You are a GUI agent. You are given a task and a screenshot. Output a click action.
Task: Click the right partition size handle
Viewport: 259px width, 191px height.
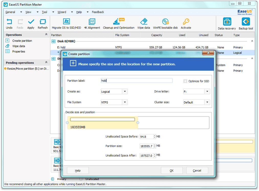point(138,123)
